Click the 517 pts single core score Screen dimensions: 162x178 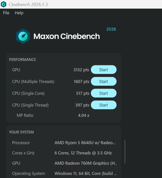pyautogui.click(x=83, y=93)
